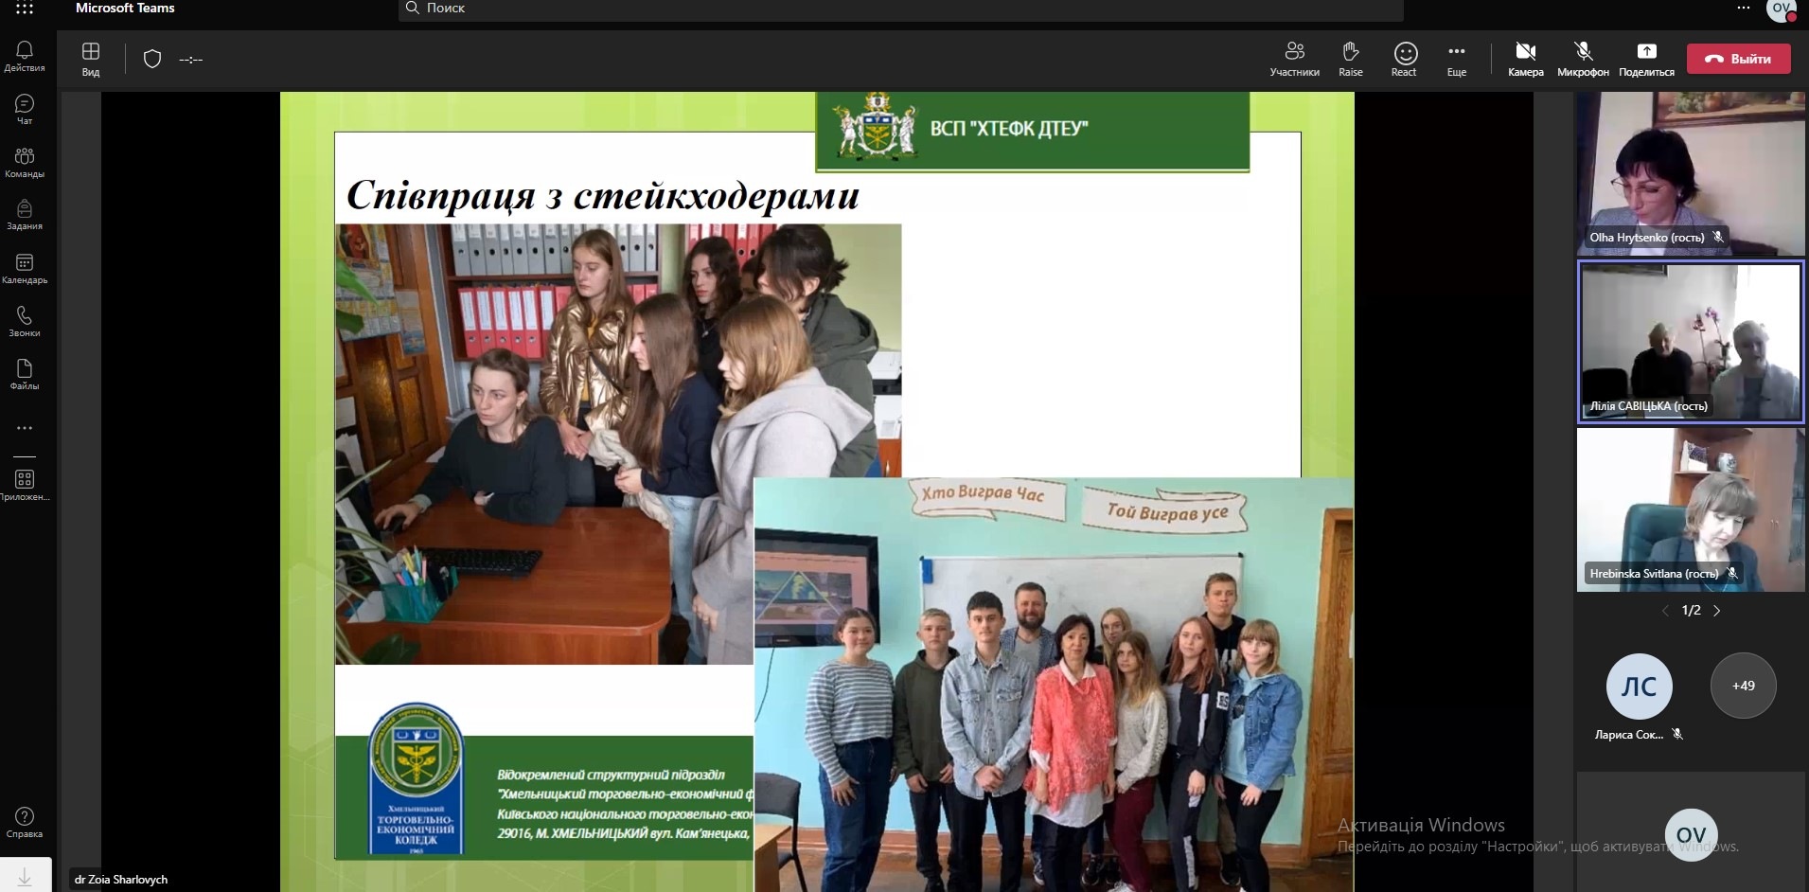Image resolution: width=1809 pixels, height=892 pixels.
Task: Open the Chat (Чат) sidebar icon
Action: (x=25, y=109)
